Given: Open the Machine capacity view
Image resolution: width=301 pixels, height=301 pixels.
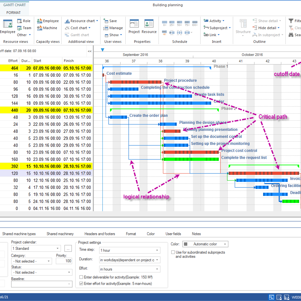Looking at the screenshot, I should pos(47,28).
